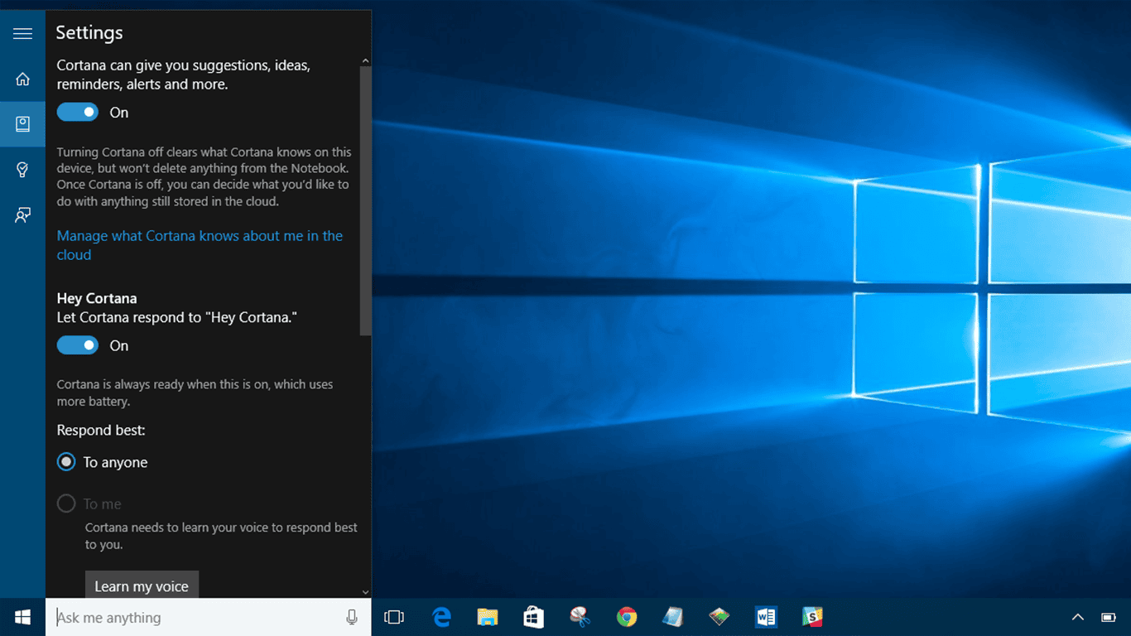Click the microphone icon in the search bar

point(352,617)
